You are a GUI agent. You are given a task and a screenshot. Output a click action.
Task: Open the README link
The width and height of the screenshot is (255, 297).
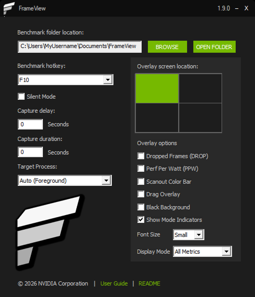point(149,283)
